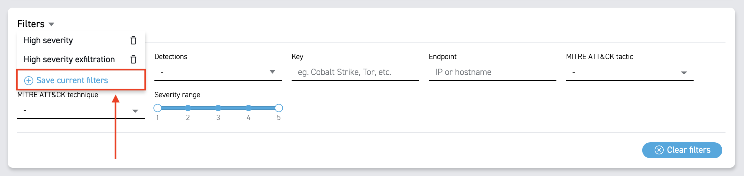Click the severity slider's right handle at 5
This screenshot has height=176, width=744.
[x=279, y=108]
